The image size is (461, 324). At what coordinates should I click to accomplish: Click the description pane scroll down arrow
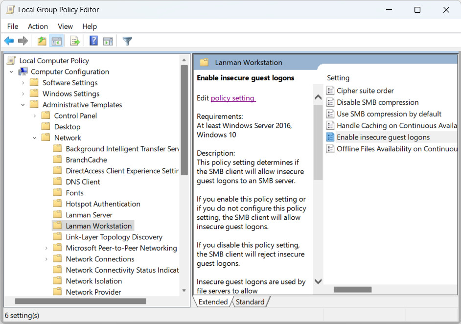coord(318,281)
